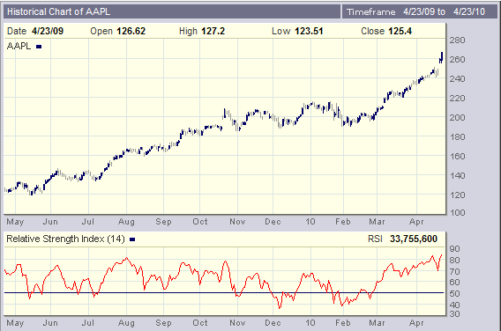Click the May label under price chart
The width and height of the screenshot is (501, 331).
(15, 222)
